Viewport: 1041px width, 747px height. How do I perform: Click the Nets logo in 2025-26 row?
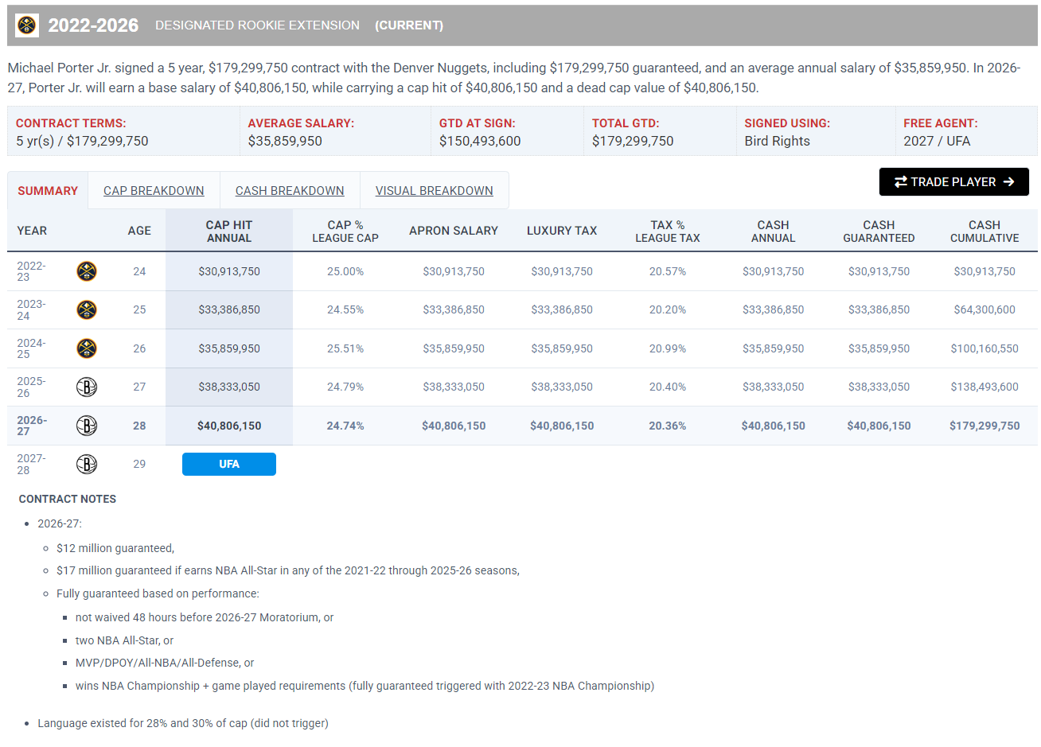tap(87, 387)
